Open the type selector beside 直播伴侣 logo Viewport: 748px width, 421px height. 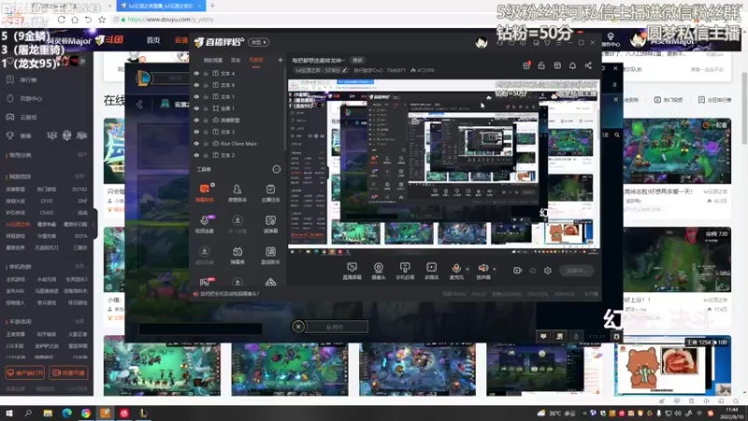[x=259, y=42]
